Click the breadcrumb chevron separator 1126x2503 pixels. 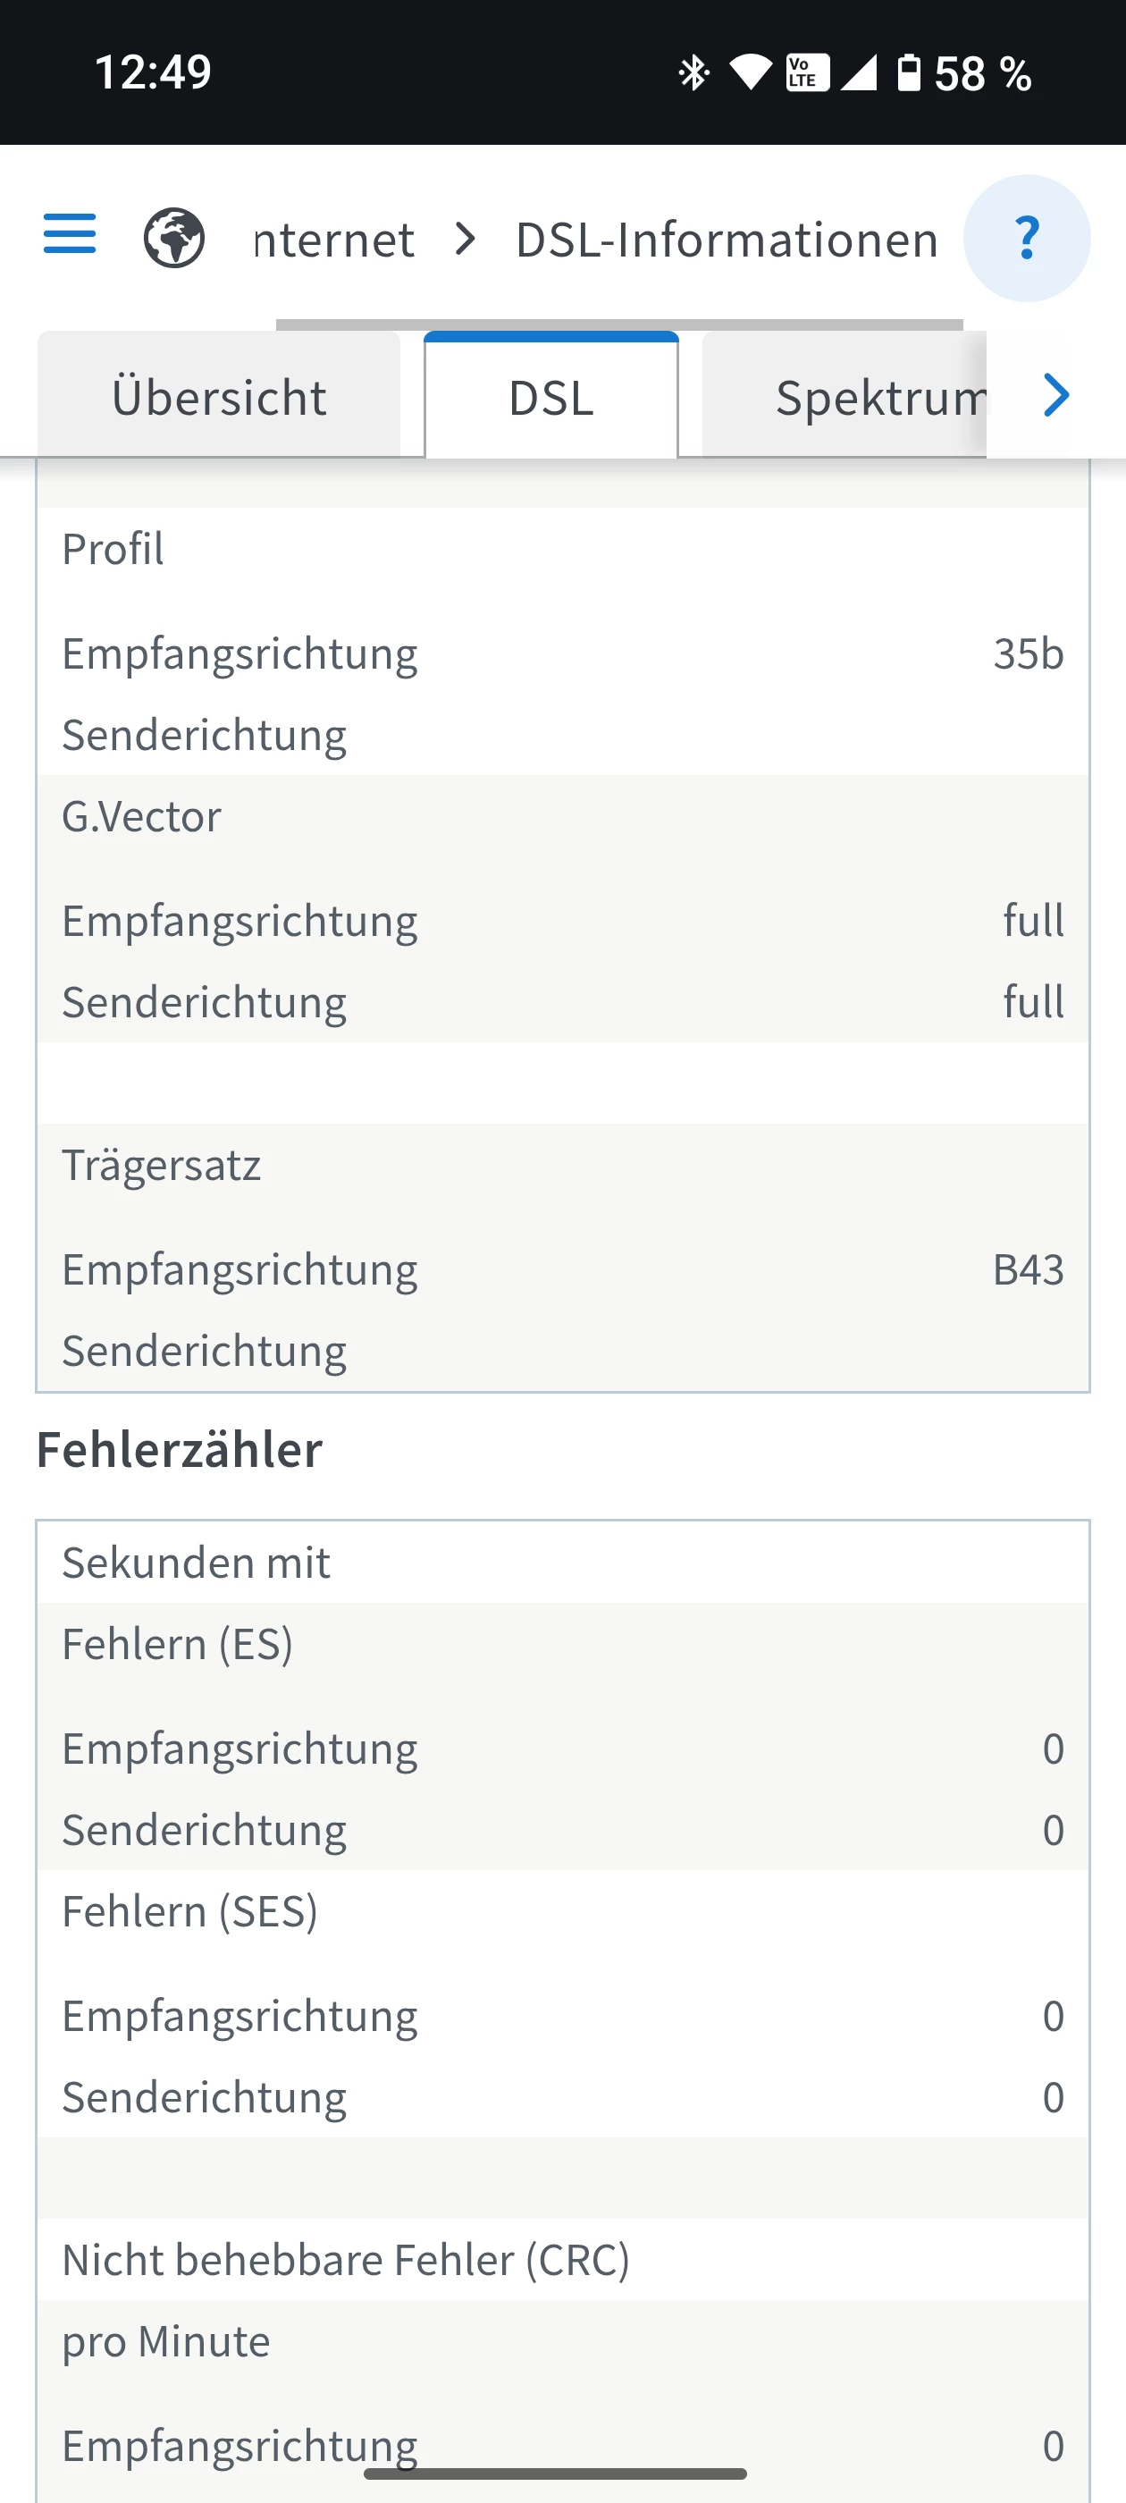[466, 239]
